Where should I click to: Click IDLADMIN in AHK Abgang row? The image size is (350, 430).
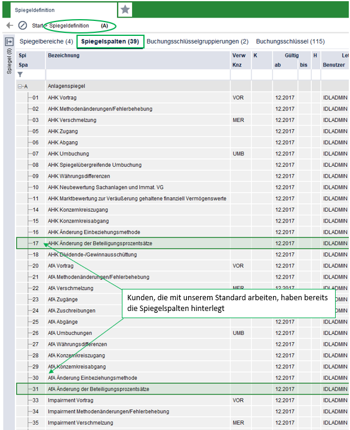335,142
